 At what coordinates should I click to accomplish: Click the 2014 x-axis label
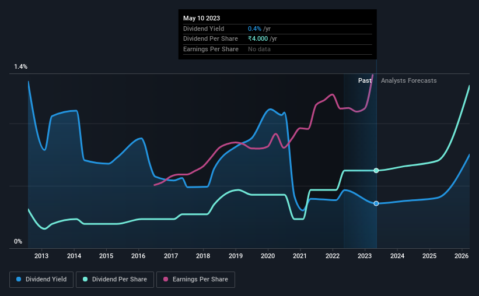(x=74, y=256)
